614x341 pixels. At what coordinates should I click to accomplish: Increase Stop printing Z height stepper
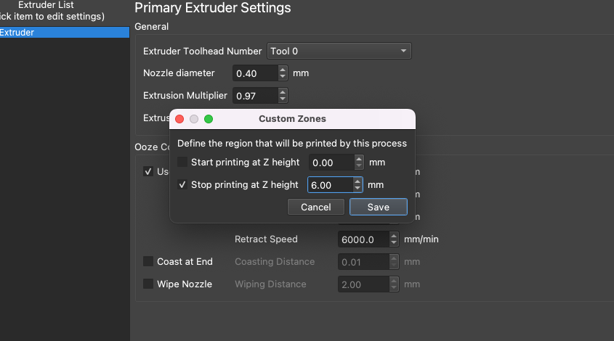pos(357,181)
